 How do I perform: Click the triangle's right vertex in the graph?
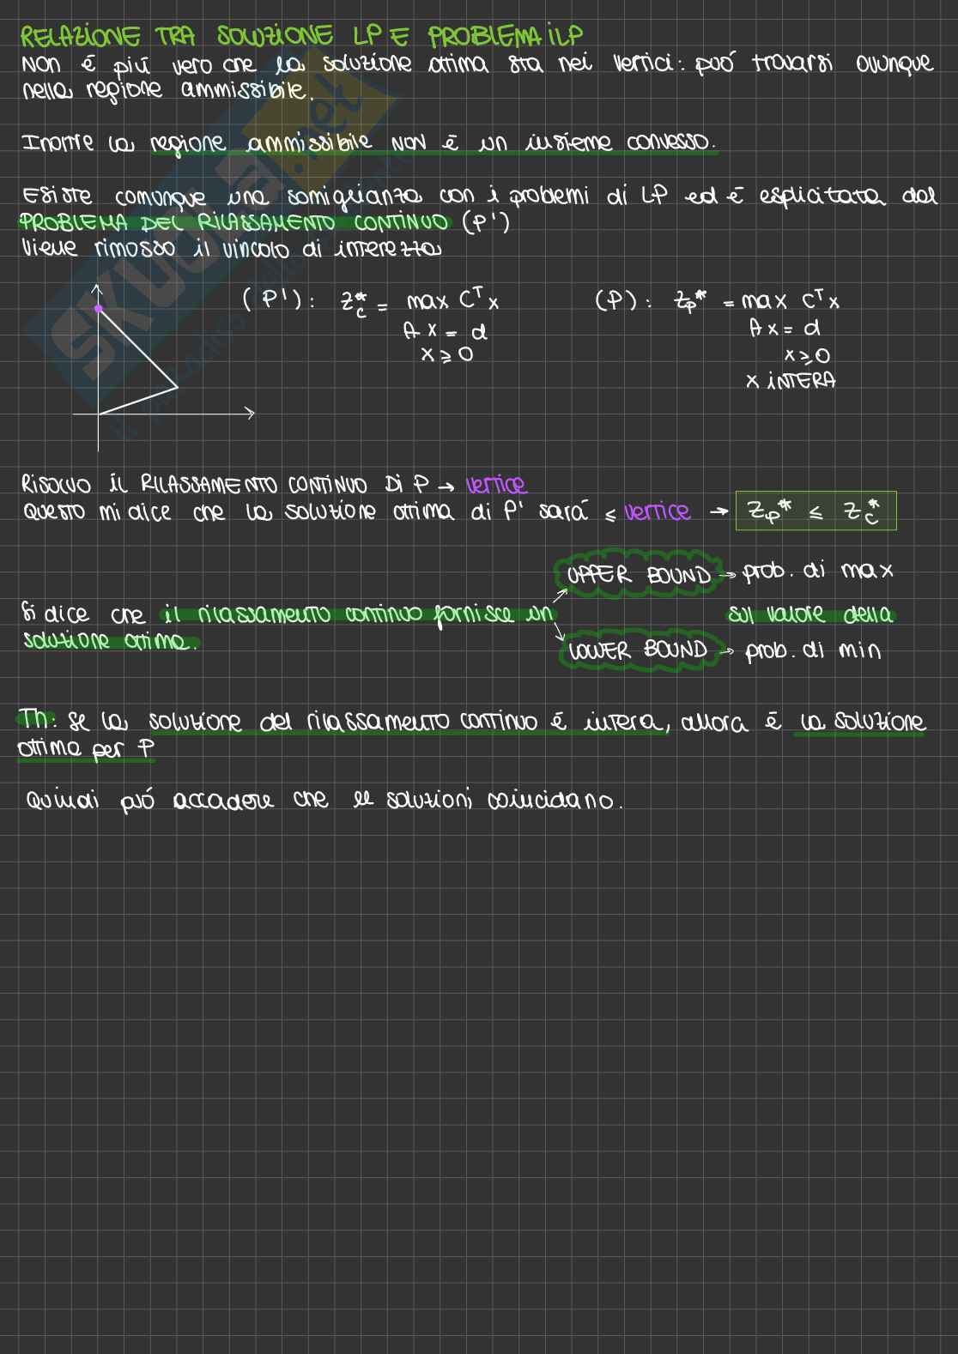[177, 387]
